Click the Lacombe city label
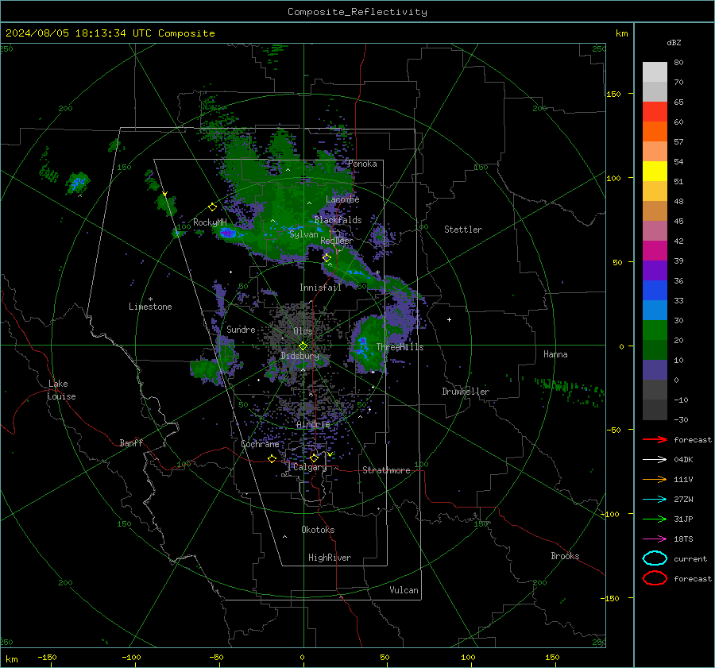This screenshot has width=715, height=668. click(x=342, y=199)
